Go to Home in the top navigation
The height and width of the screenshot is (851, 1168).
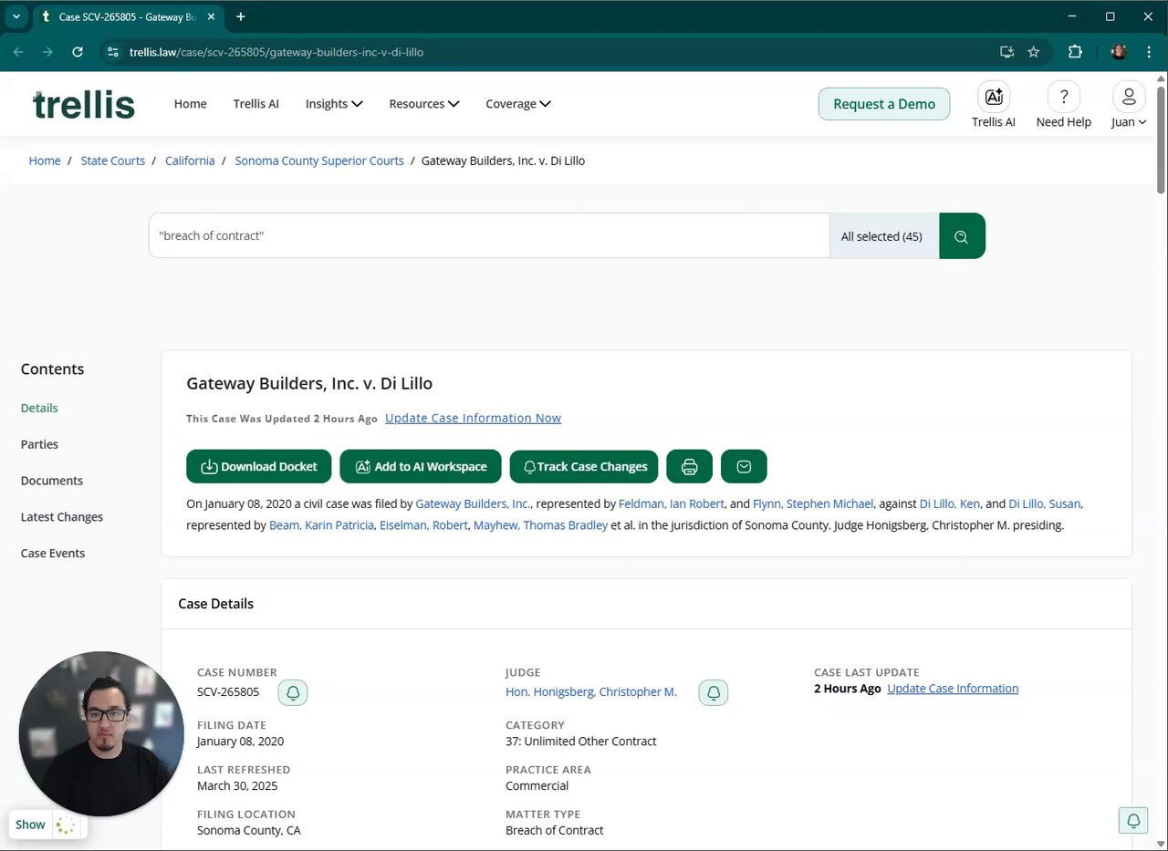191,104
